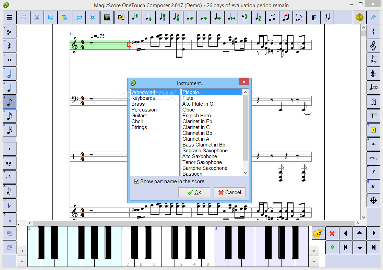This screenshot has width=383, height=270.
Task: Move note down with green arrow
Action: click(x=148, y=17)
